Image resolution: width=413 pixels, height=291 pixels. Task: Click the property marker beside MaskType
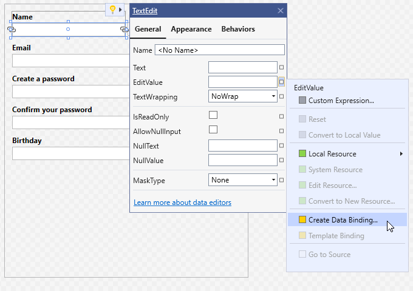tap(281, 180)
